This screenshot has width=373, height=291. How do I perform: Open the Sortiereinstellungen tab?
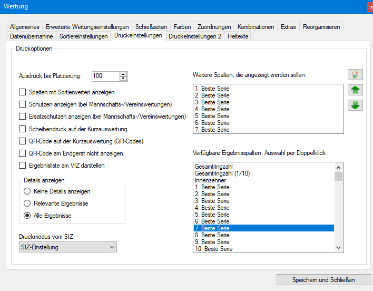click(x=84, y=36)
